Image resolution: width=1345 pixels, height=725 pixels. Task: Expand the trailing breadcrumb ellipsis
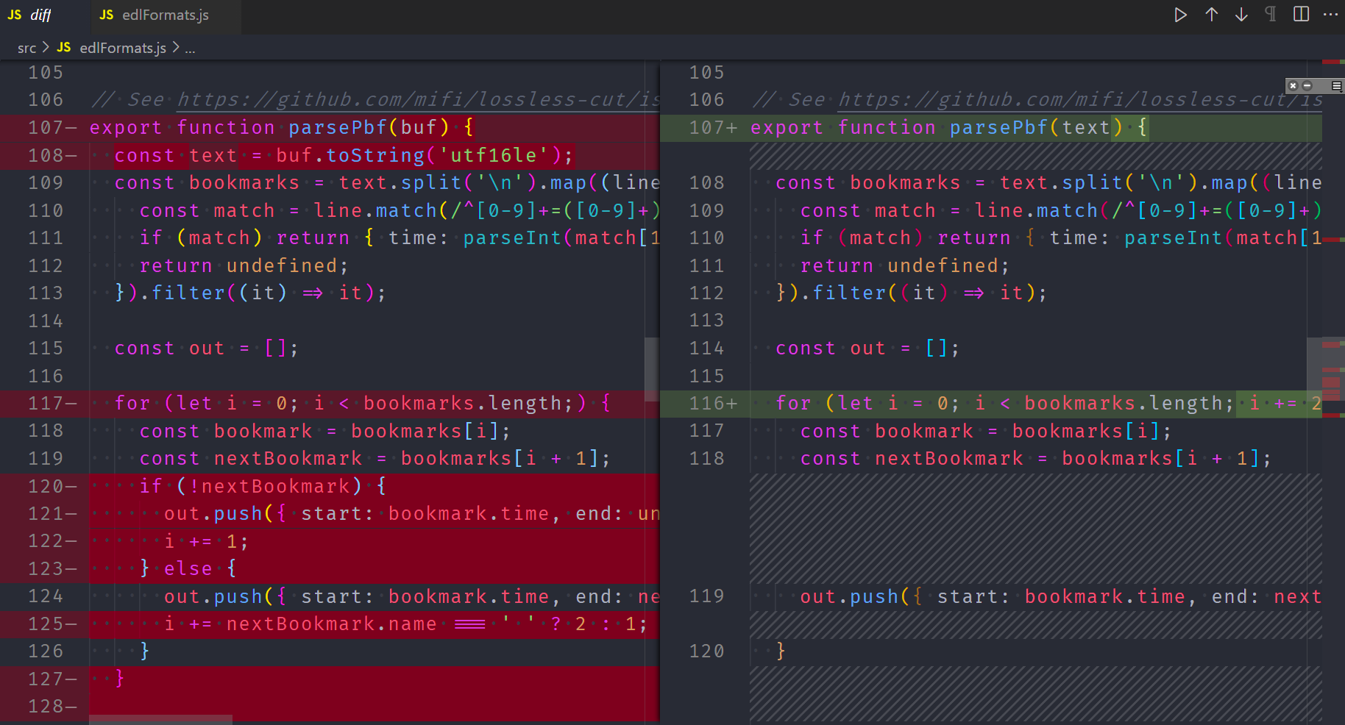pos(190,48)
